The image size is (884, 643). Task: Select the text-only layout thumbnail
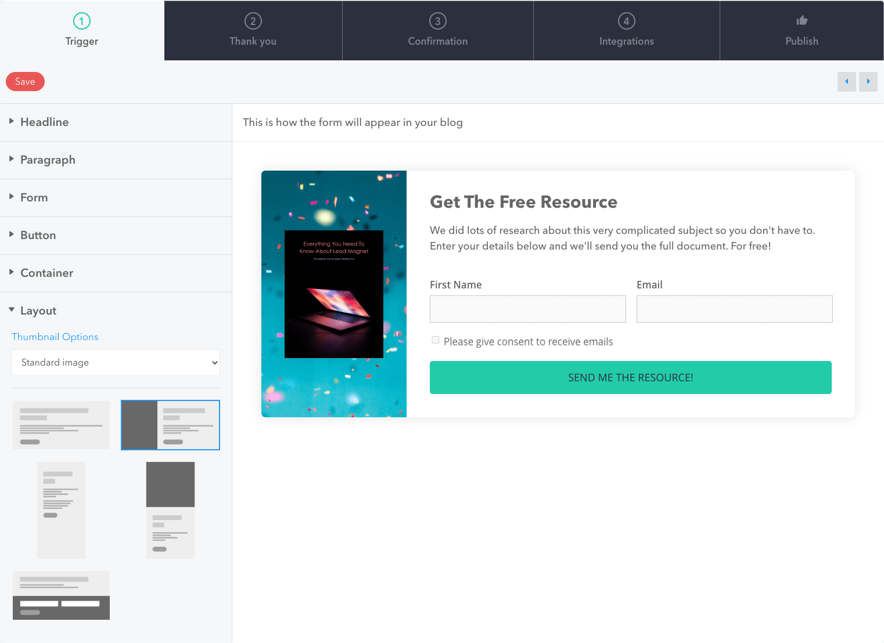tap(61, 425)
